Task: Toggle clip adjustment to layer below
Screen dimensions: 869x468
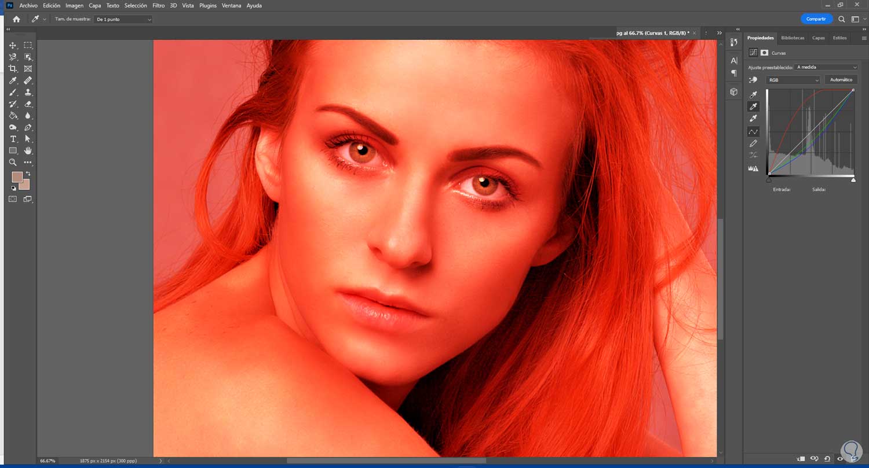Action: 801,459
